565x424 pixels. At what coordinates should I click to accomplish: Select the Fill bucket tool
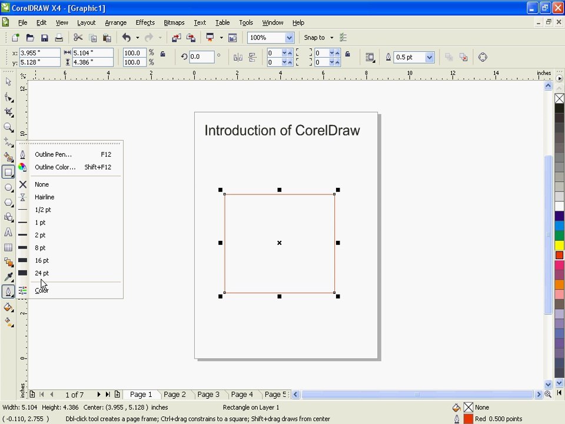(8, 307)
